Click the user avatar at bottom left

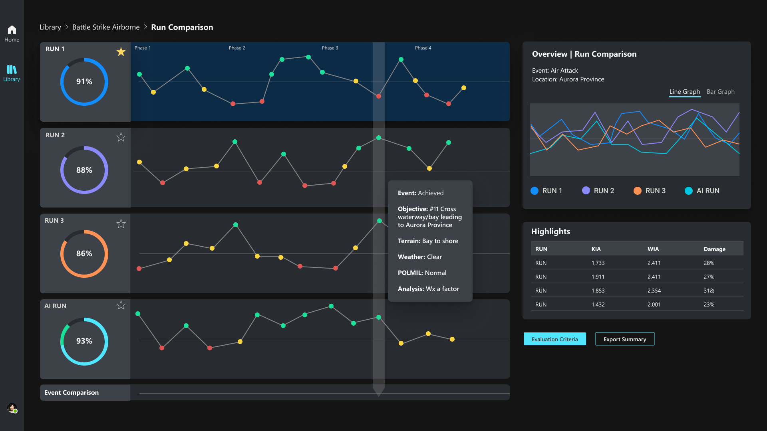click(x=12, y=408)
